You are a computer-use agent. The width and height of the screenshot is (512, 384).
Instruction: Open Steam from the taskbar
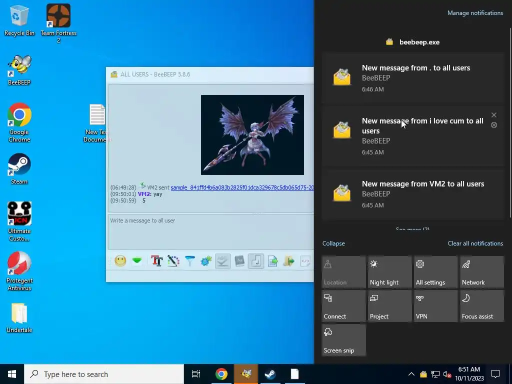coord(270,374)
